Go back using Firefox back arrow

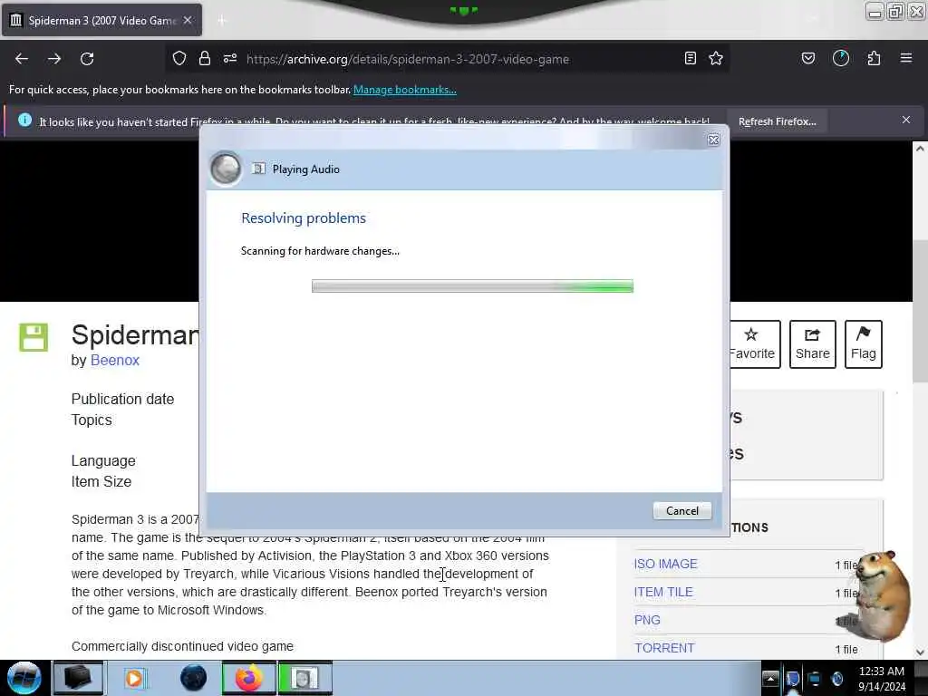pyautogui.click(x=22, y=59)
